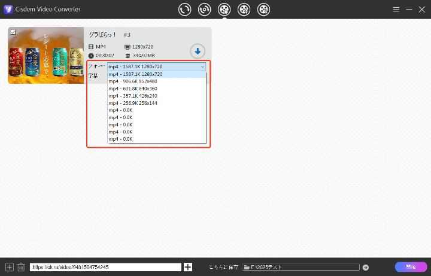The height and width of the screenshot is (276, 431).
Task: Pick the mp4 - 256.9K 256x144 format
Action: click(132, 103)
